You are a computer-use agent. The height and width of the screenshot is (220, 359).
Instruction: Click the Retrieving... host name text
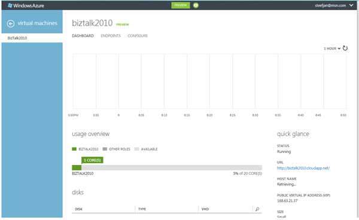click(287, 184)
